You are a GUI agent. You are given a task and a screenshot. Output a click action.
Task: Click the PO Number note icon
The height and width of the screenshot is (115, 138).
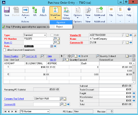coord(58,39)
